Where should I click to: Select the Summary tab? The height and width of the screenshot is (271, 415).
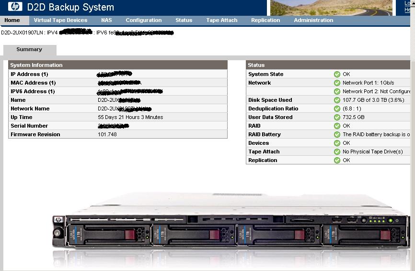coord(29,50)
